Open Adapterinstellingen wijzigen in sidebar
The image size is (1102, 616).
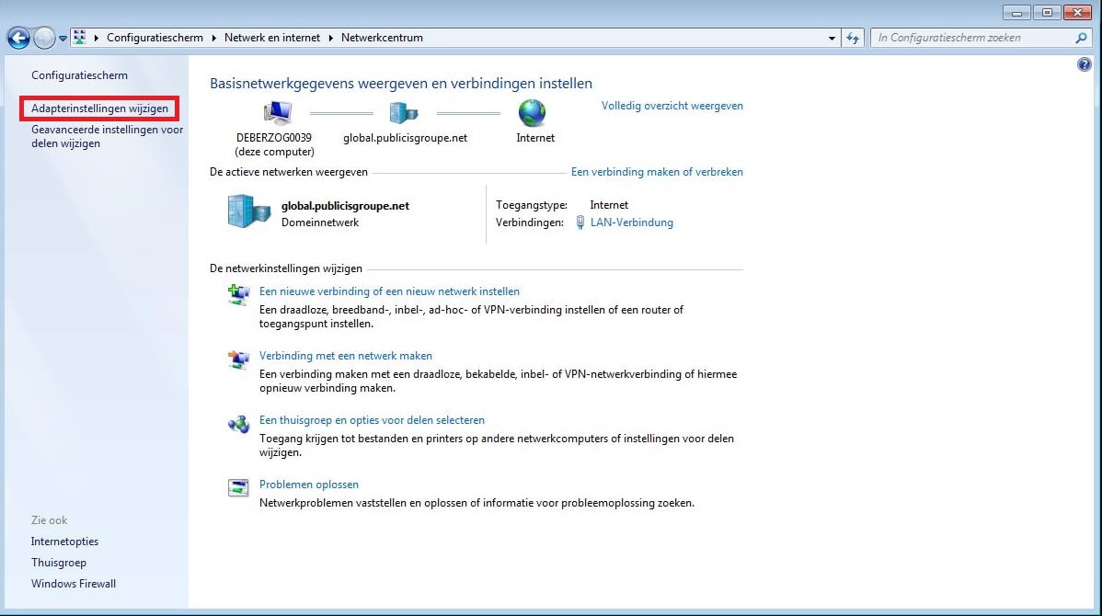[x=99, y=108]
